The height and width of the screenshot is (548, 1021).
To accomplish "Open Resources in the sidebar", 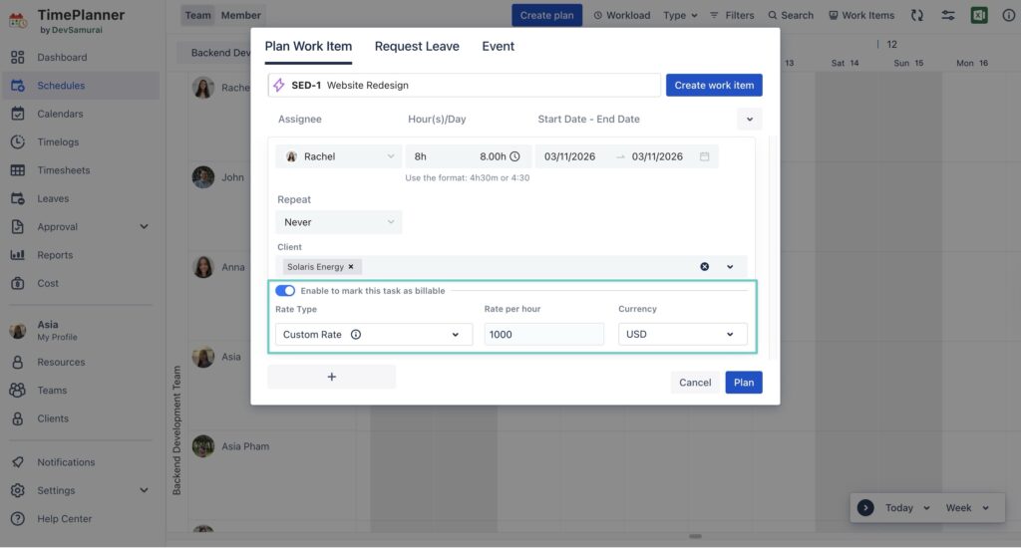I will (61, 362).
